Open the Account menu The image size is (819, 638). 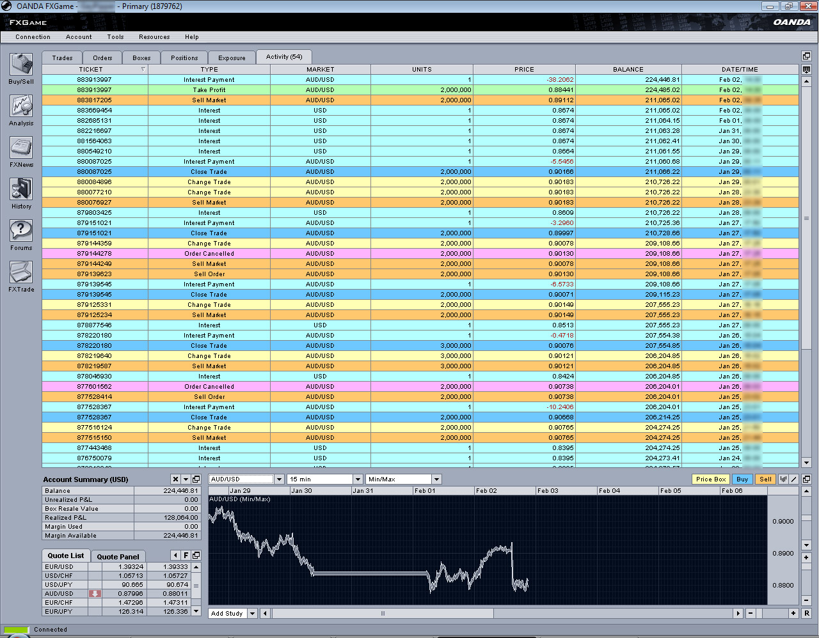(79, 37)
